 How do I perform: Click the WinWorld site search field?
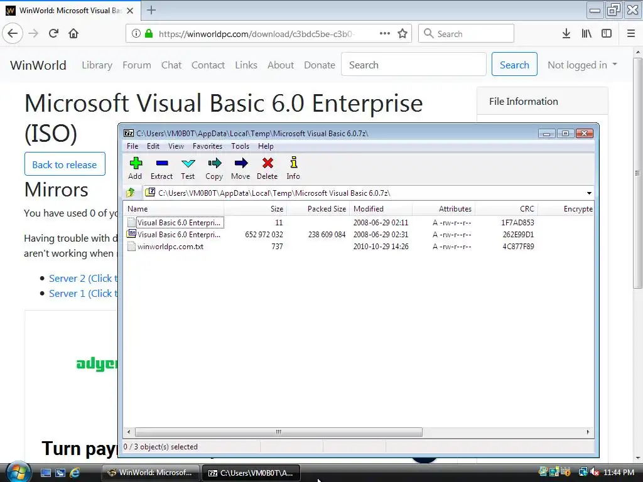[414, 65]
